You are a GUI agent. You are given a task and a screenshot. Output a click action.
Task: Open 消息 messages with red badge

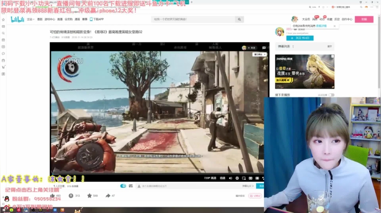tap(315, 19)
